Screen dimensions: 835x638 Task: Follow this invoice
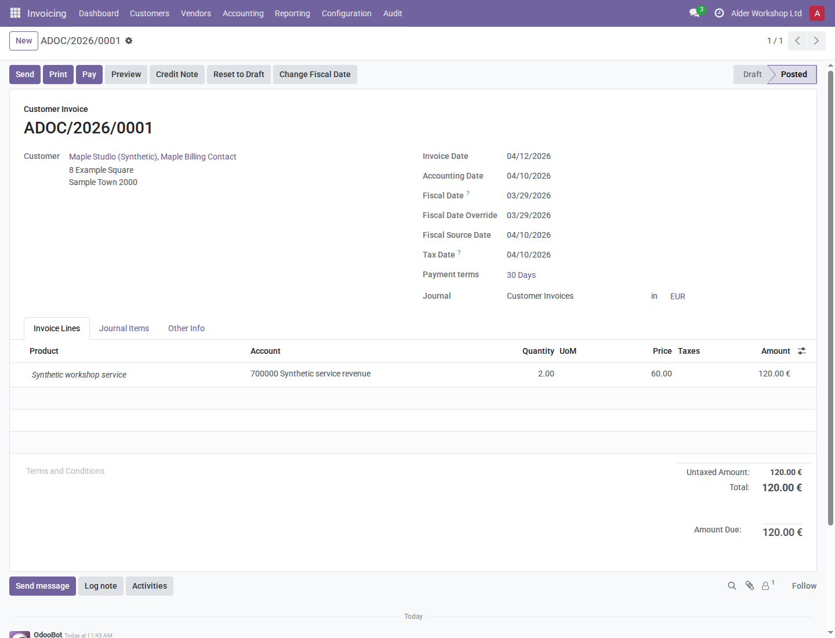(x=804, y=586)
